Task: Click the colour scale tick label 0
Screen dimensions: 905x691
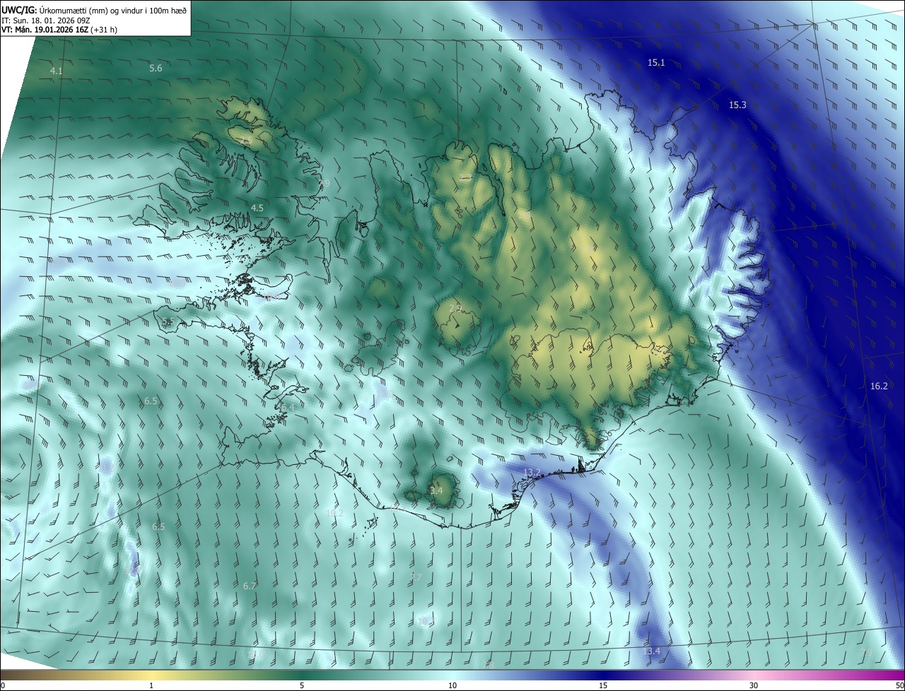Action: tap(3, 685)
